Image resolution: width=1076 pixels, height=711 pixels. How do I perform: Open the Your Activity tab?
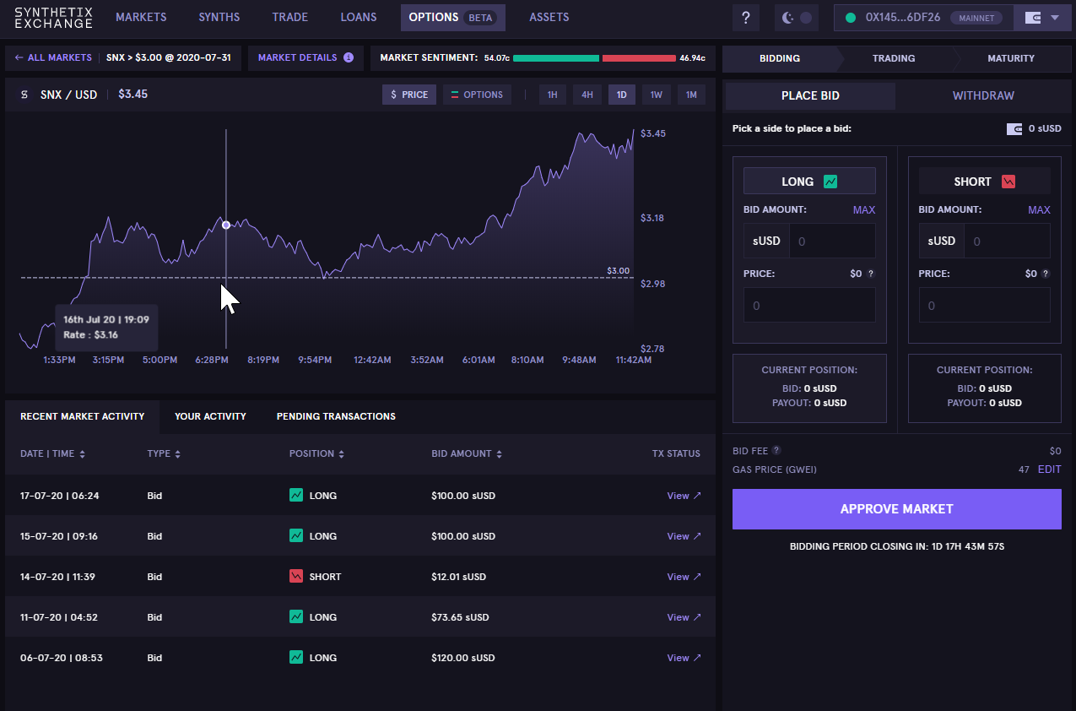pos(210,416)
